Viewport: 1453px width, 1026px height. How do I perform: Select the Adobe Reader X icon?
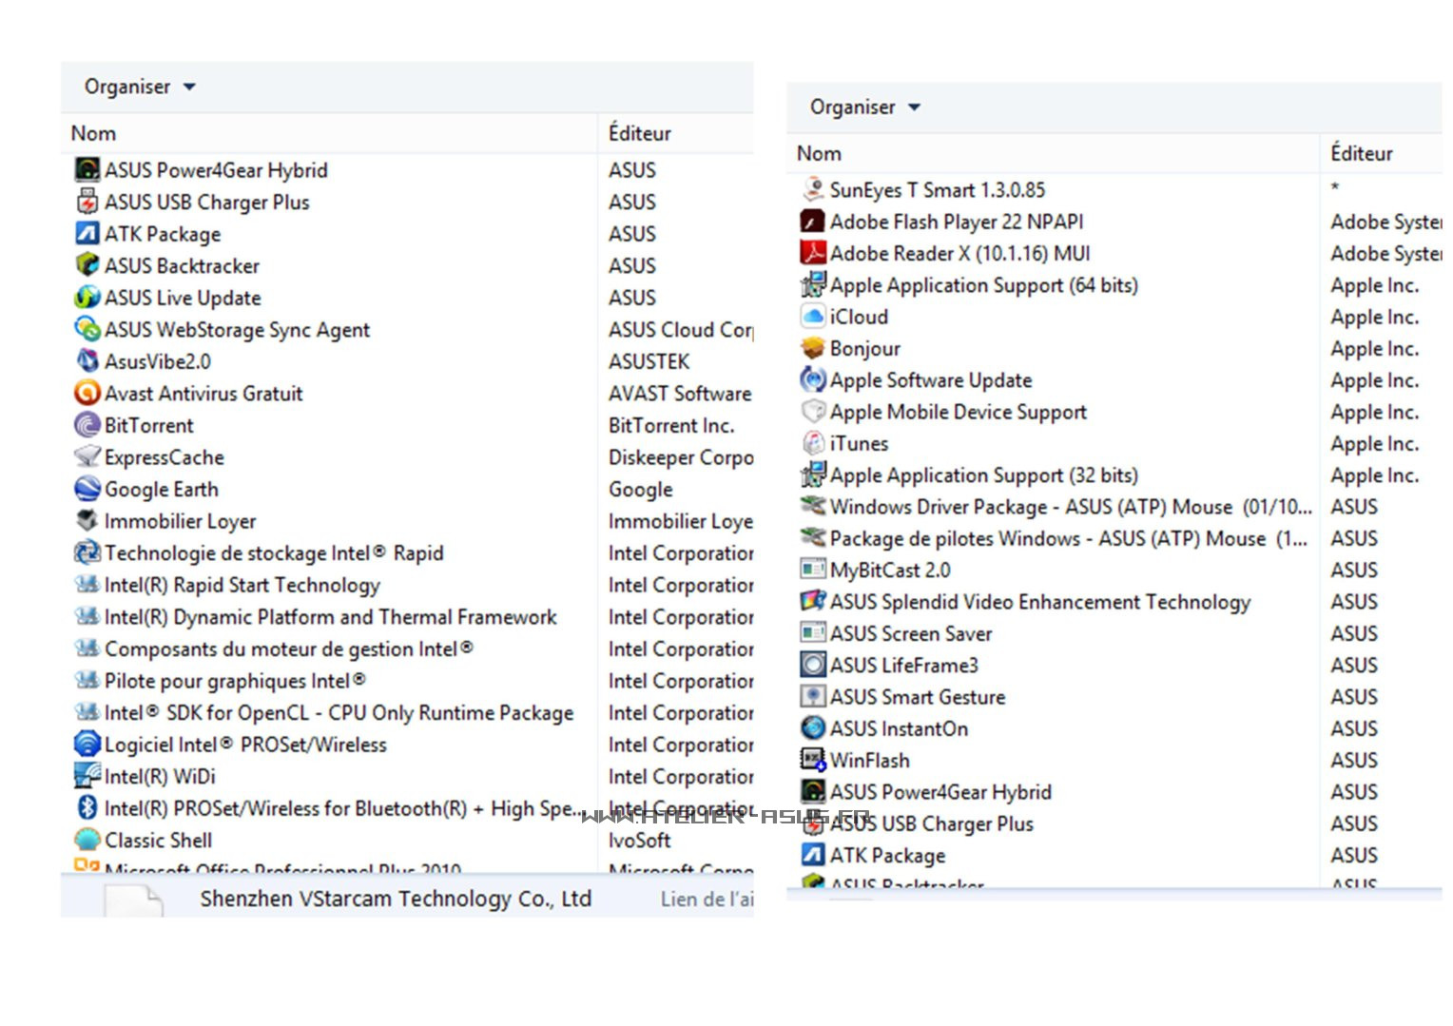(x=812, y=253)
